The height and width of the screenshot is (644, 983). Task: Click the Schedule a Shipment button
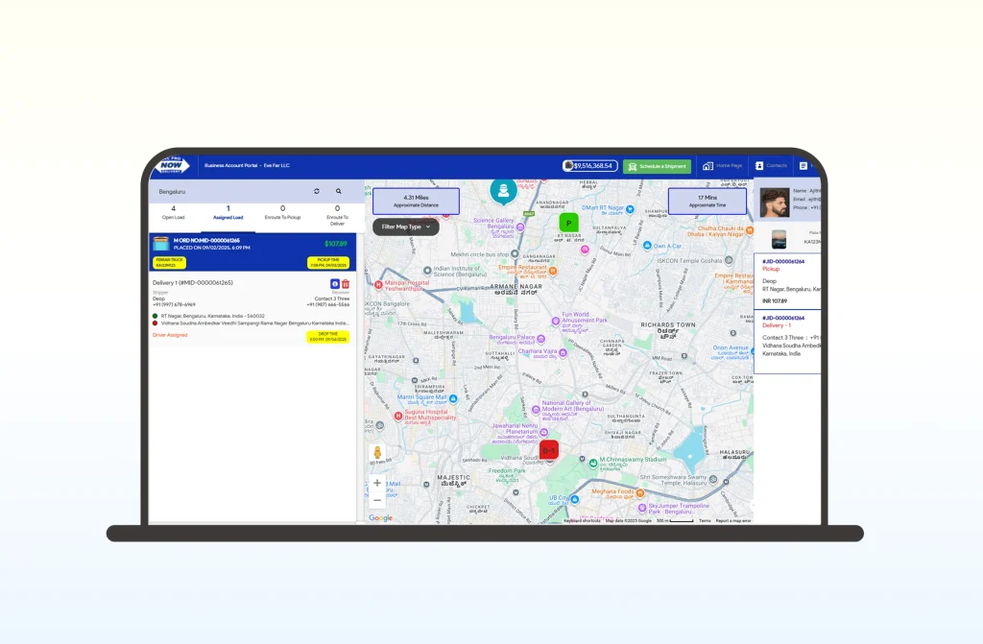(657, 166)
